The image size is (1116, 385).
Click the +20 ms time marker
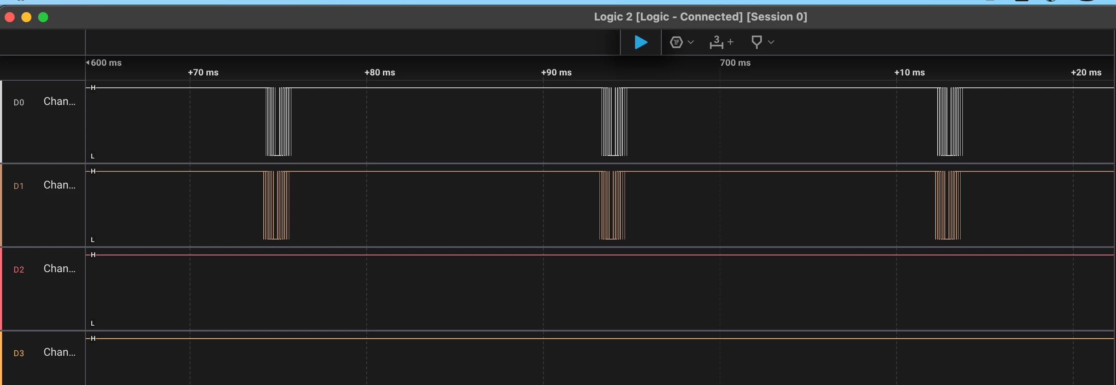tap(1086, 72)
